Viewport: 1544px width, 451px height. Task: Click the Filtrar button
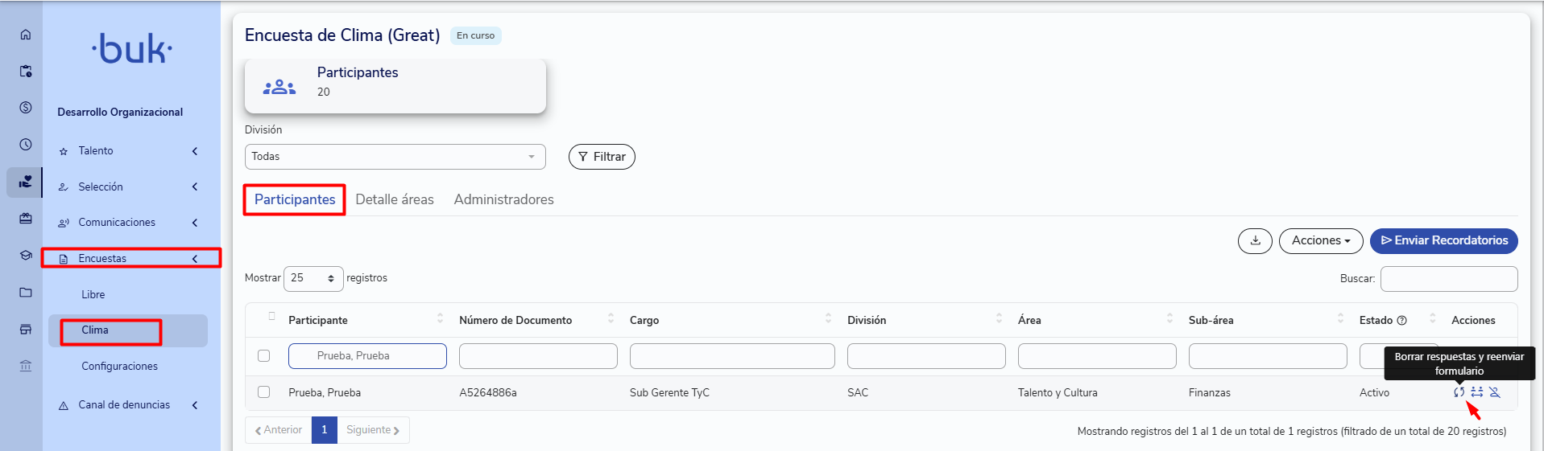click(602, 157)
